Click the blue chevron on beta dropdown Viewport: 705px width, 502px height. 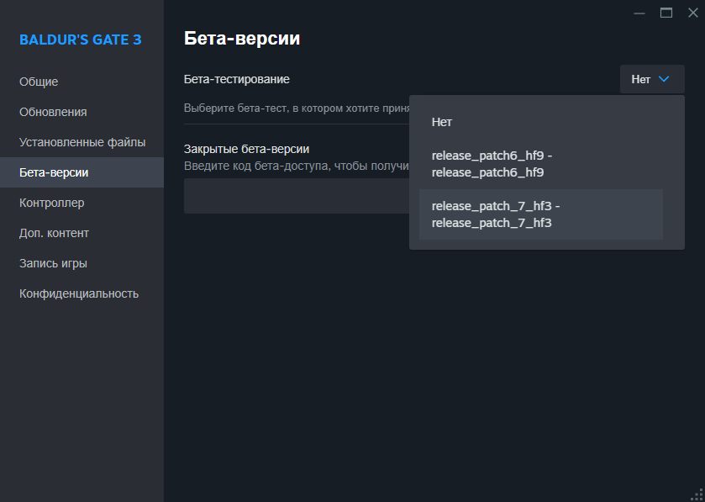[x=664, y=79]
